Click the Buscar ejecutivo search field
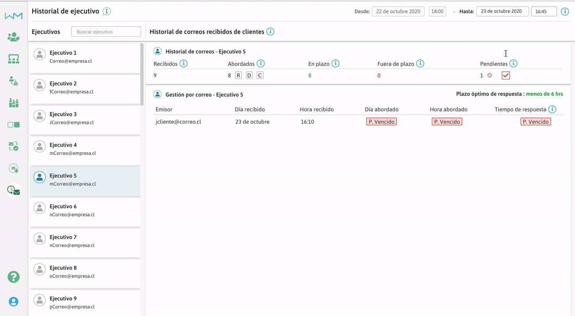Viewport: 575px width, 316px height. pyautogui.click(x=106, y=32)
